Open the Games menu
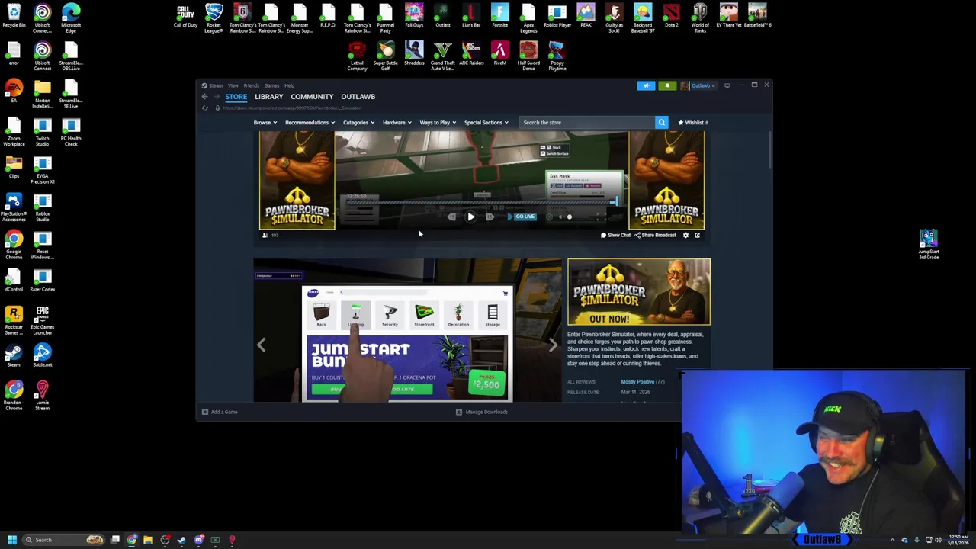This screenshot has height=549, width=976. click(271, 85)
